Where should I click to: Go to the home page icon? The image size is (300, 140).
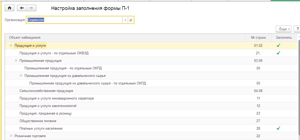click(x=9, y=8)
